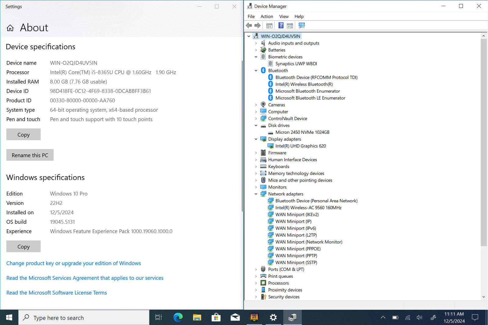
Task: Open Help via the blue question-mark toolbar icon
Action: click(281, 26)
